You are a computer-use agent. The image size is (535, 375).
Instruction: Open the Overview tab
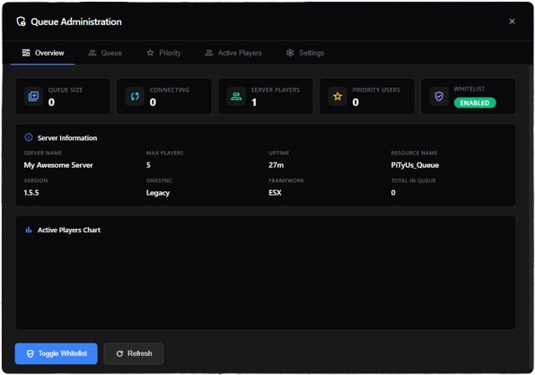43,53
